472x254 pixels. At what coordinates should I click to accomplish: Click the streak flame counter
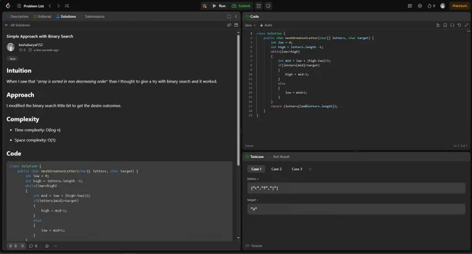click(x=431, y=6)
